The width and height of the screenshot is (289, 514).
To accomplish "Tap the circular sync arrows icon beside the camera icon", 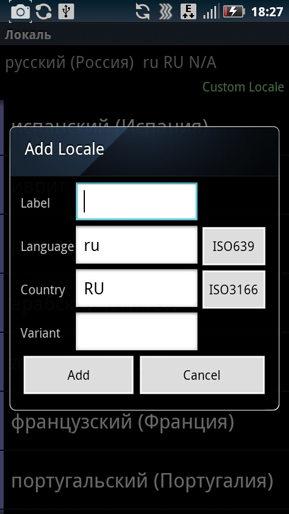I will click(43, 12).
